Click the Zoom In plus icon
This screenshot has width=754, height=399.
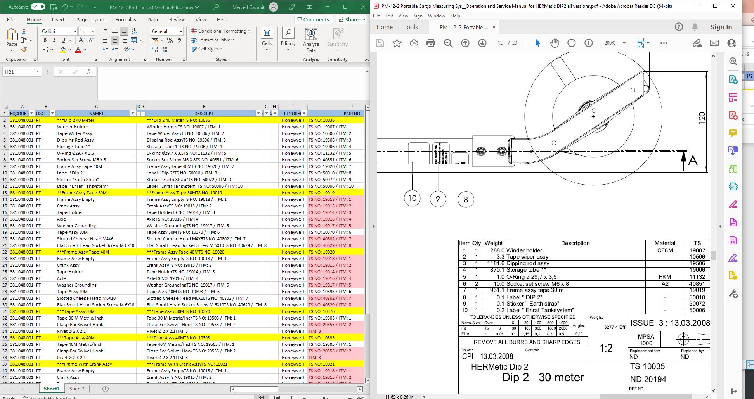click(588, 43)
